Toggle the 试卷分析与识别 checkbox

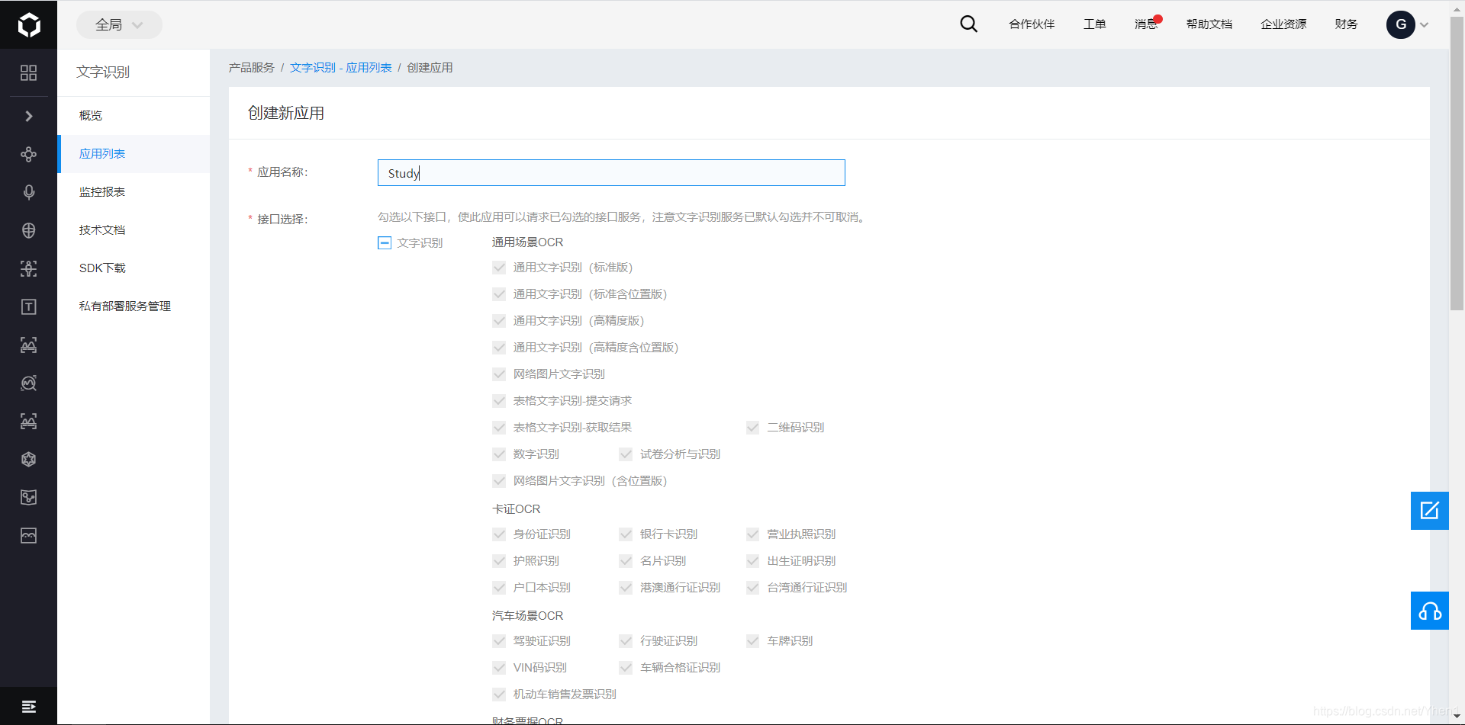tap(626, 454)
